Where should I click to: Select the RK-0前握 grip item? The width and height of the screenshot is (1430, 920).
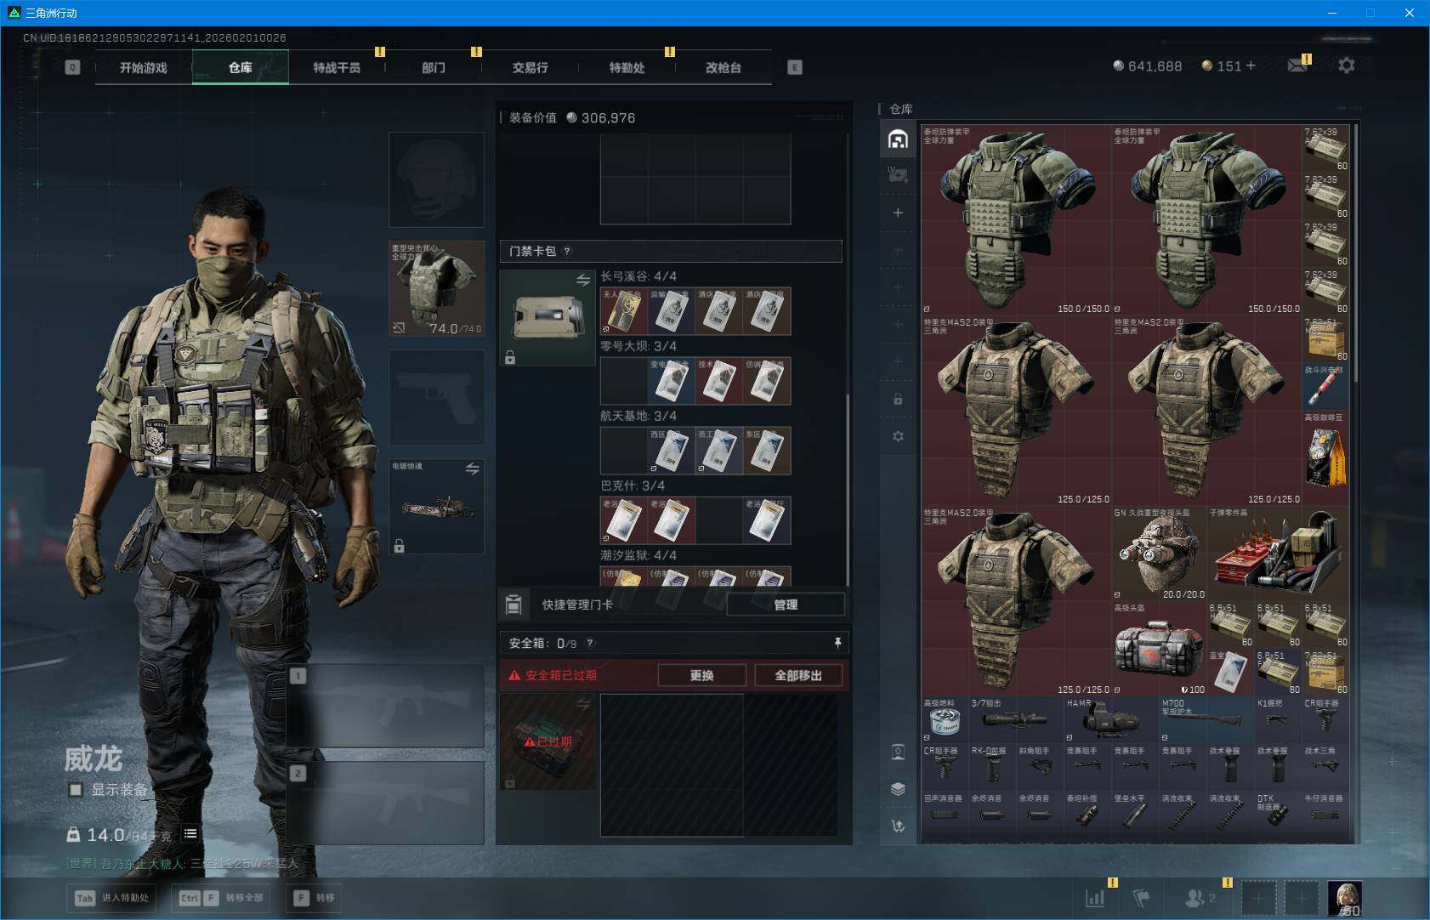click(x=993, y=768)
